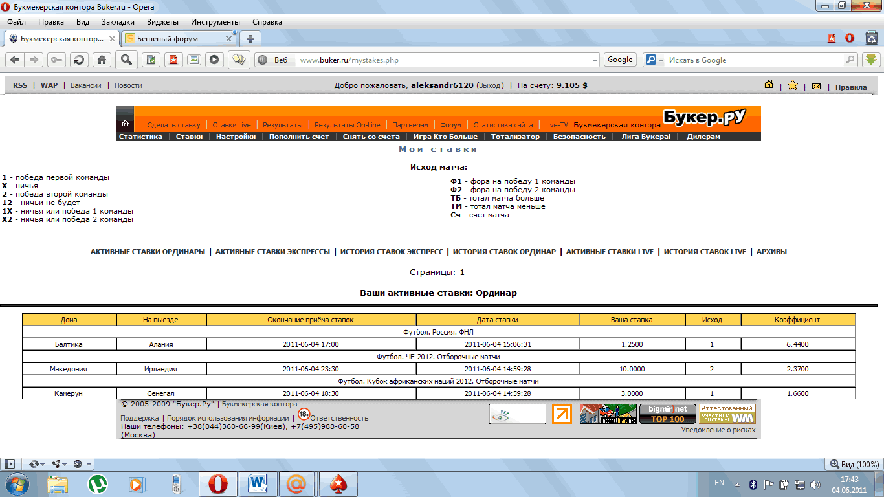Launch PokerStars from the taskbar
This screenshot has height=497, width=884.
(337, 483)
